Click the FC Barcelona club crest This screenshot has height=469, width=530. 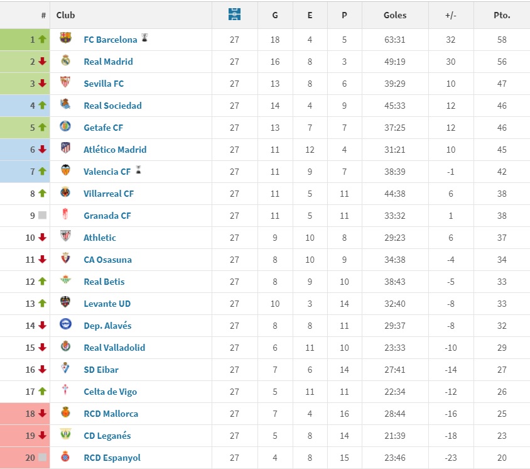[65, 38]
